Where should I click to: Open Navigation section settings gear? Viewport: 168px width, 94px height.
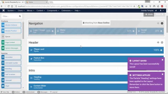162,23
